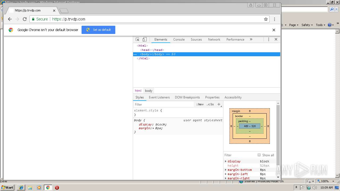
Task: Select the body node in DOM tree
Action: click(207, 54)
